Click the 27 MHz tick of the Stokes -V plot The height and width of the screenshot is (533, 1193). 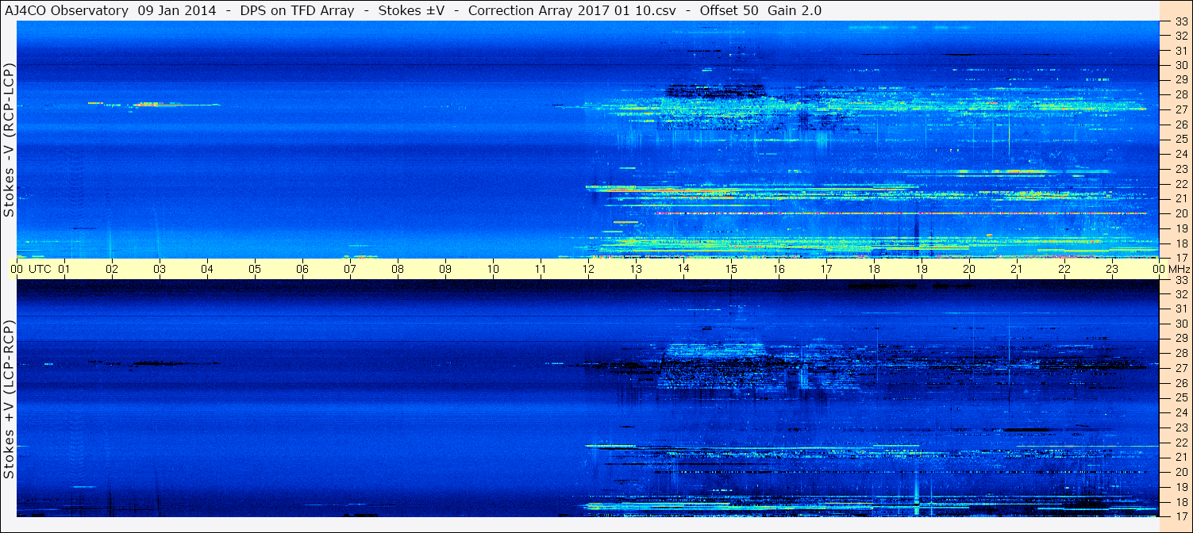[x=1180, y=109]
